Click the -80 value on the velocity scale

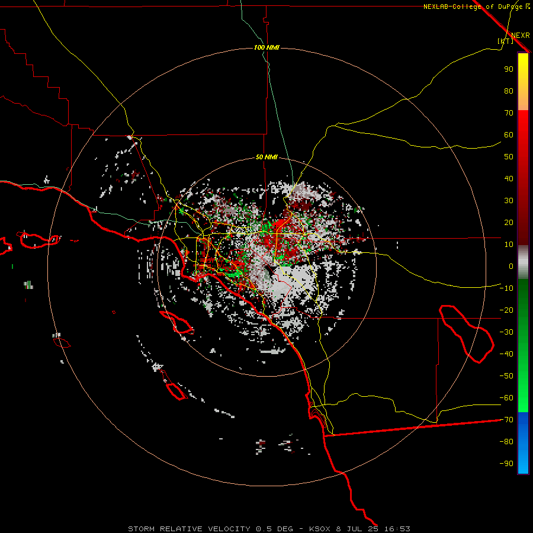click(x=506, y=442)
